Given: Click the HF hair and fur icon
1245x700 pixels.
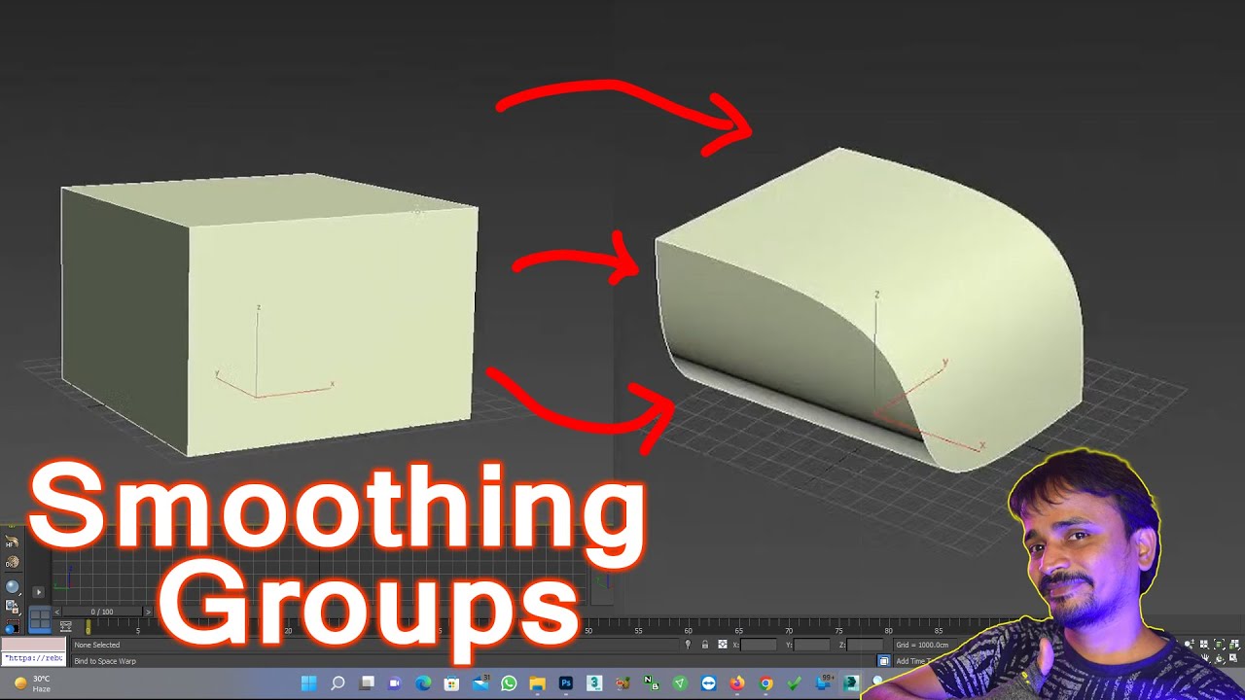Looking at the screenshot, I should 12,543.
